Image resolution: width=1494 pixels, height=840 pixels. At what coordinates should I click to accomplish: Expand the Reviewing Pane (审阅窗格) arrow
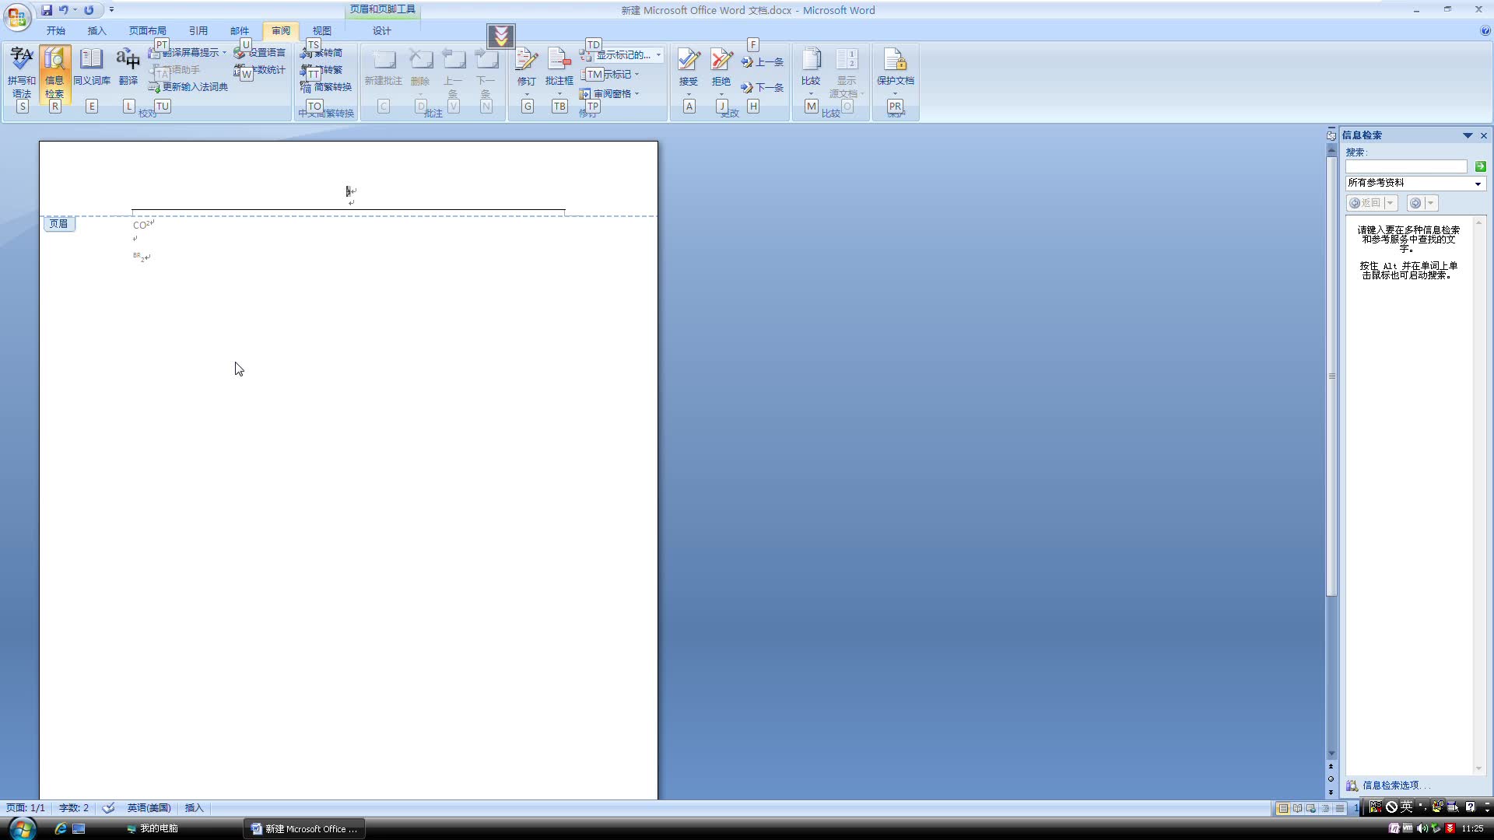coord(637,94)
